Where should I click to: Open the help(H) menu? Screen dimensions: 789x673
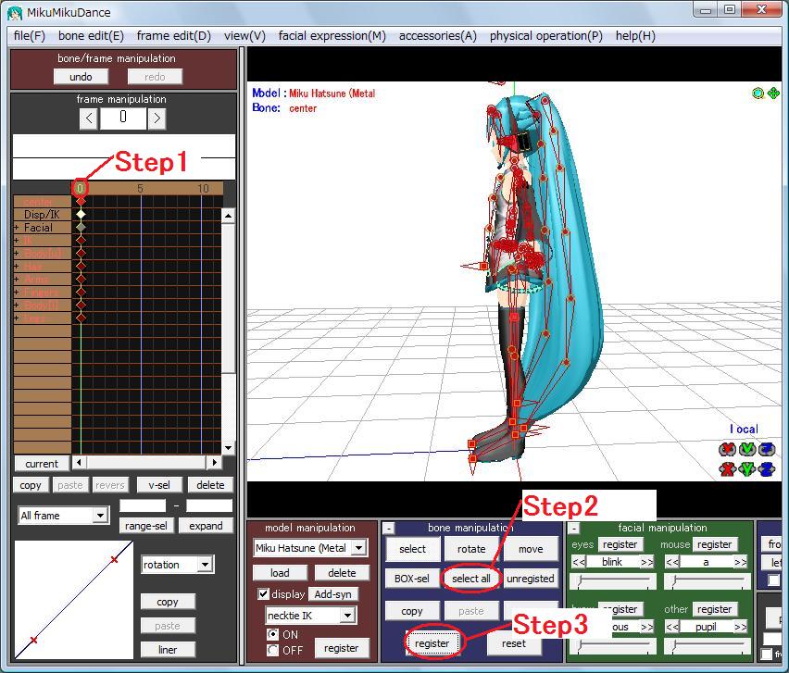click(635, 36)
